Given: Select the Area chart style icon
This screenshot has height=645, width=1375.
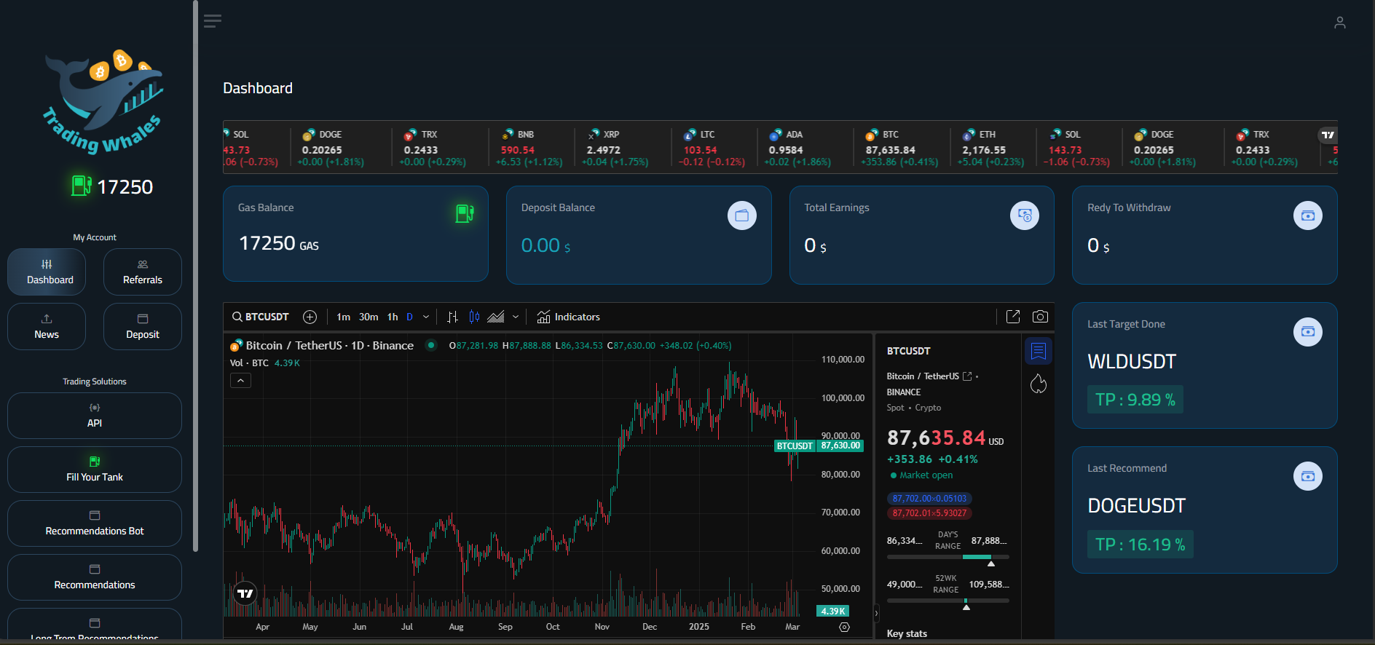Looking at the screenshot, I should click(x=496, y=317).
